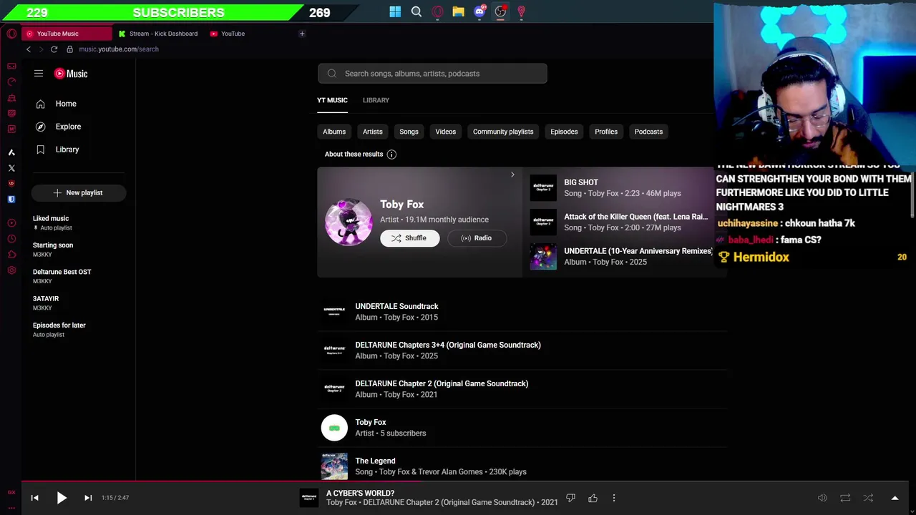The image size is (916, 515).
Task: Click the search songs, albums, artists field
Action: (x=432, y=74)
